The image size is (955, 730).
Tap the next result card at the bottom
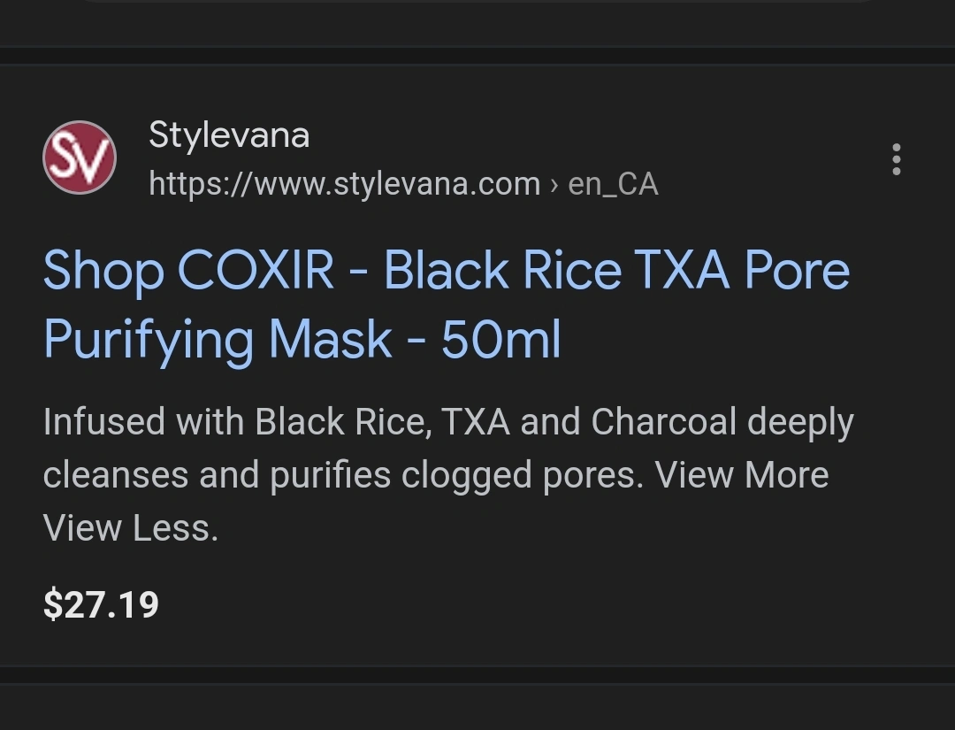[477, 708]
